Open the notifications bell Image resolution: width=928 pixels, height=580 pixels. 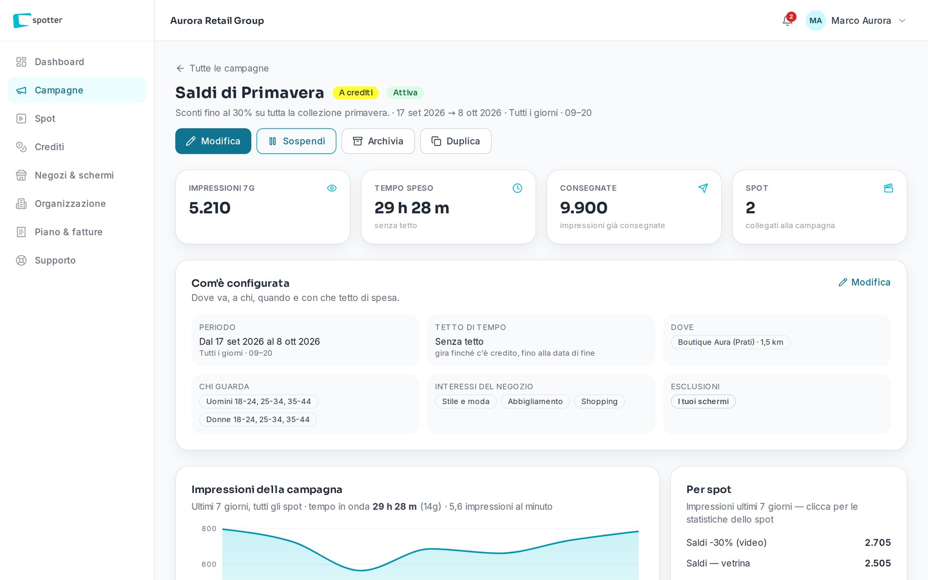point(787,20)
